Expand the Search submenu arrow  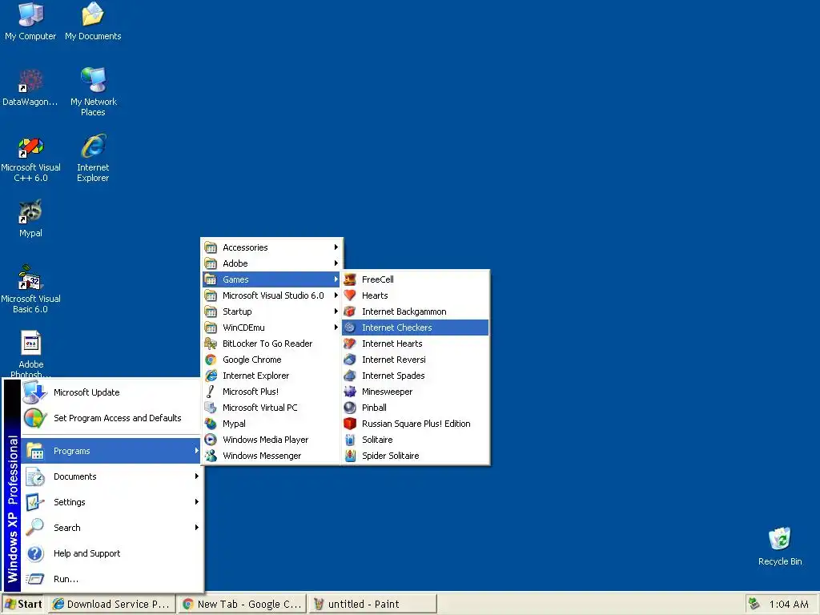(x=197, y=528)
